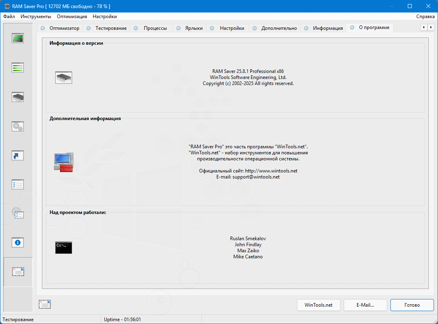Click the gear with checklist sidebar icon

pos(18,213)
